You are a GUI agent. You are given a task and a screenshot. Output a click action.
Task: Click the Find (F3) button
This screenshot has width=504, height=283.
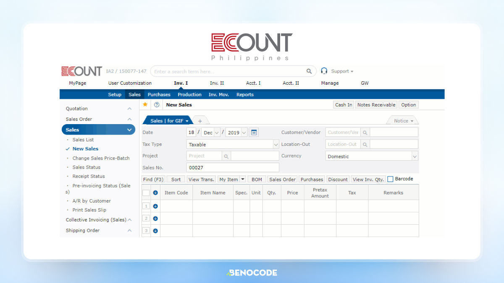153,179
